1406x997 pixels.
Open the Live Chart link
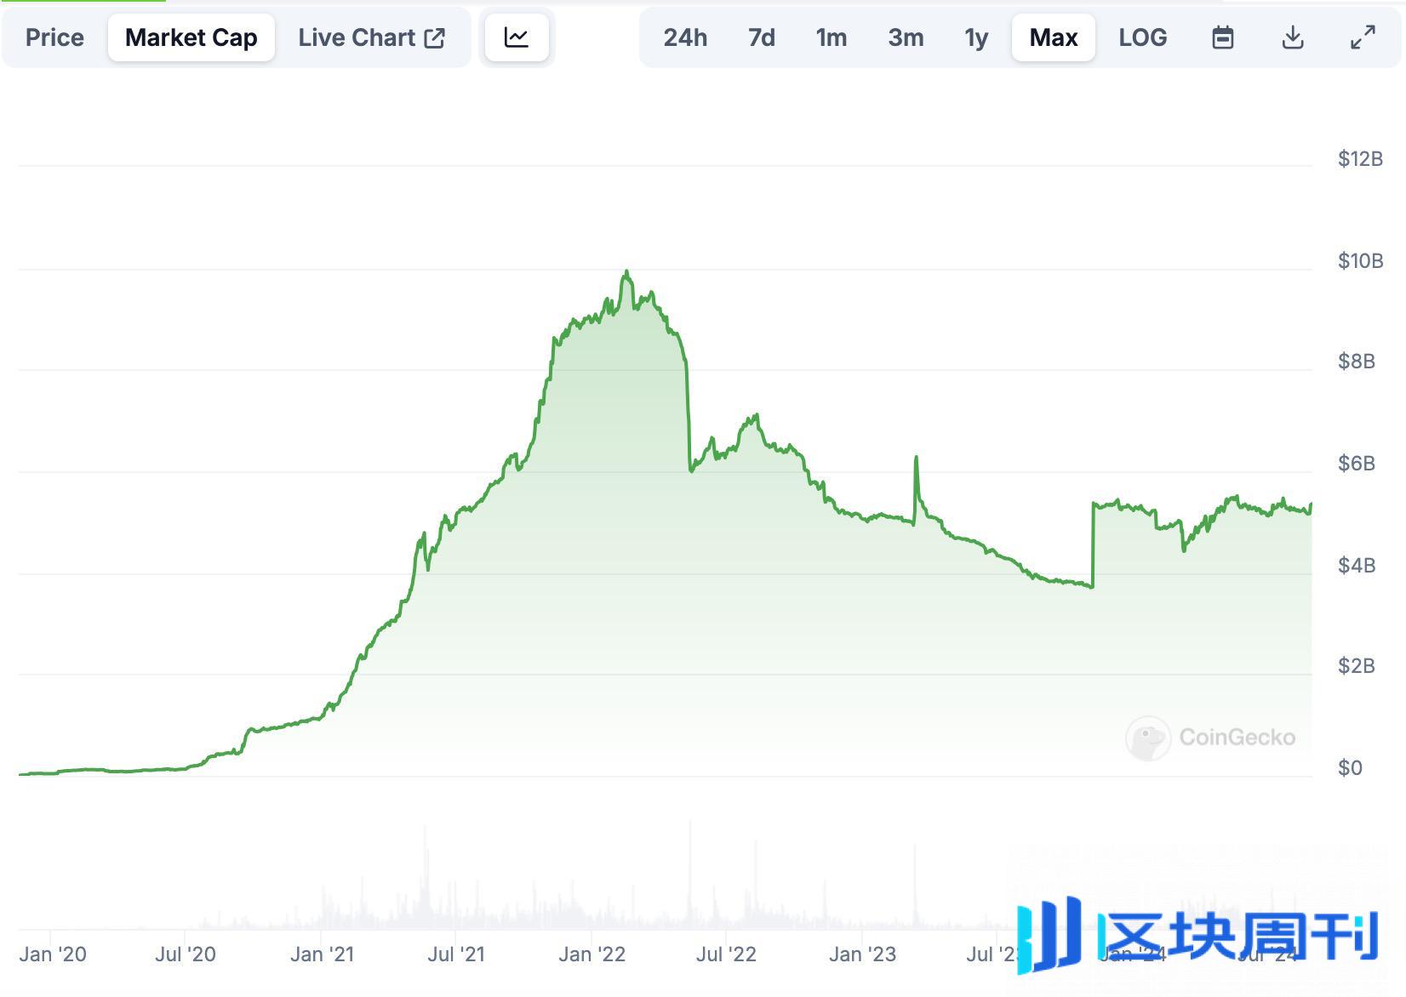click(x=371, y=37)
